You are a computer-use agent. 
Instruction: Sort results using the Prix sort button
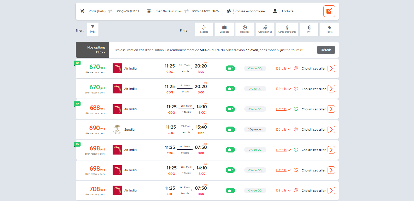(x=93, y=29)
